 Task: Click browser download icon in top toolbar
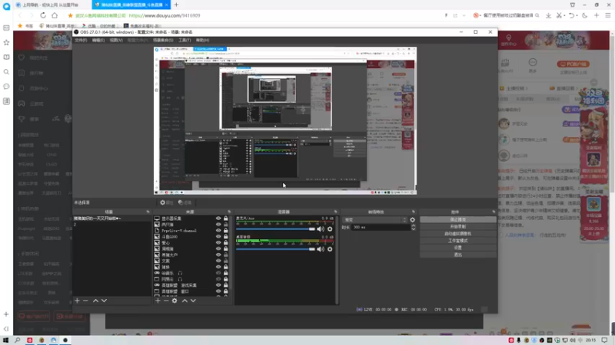click(x=548, y=15)
